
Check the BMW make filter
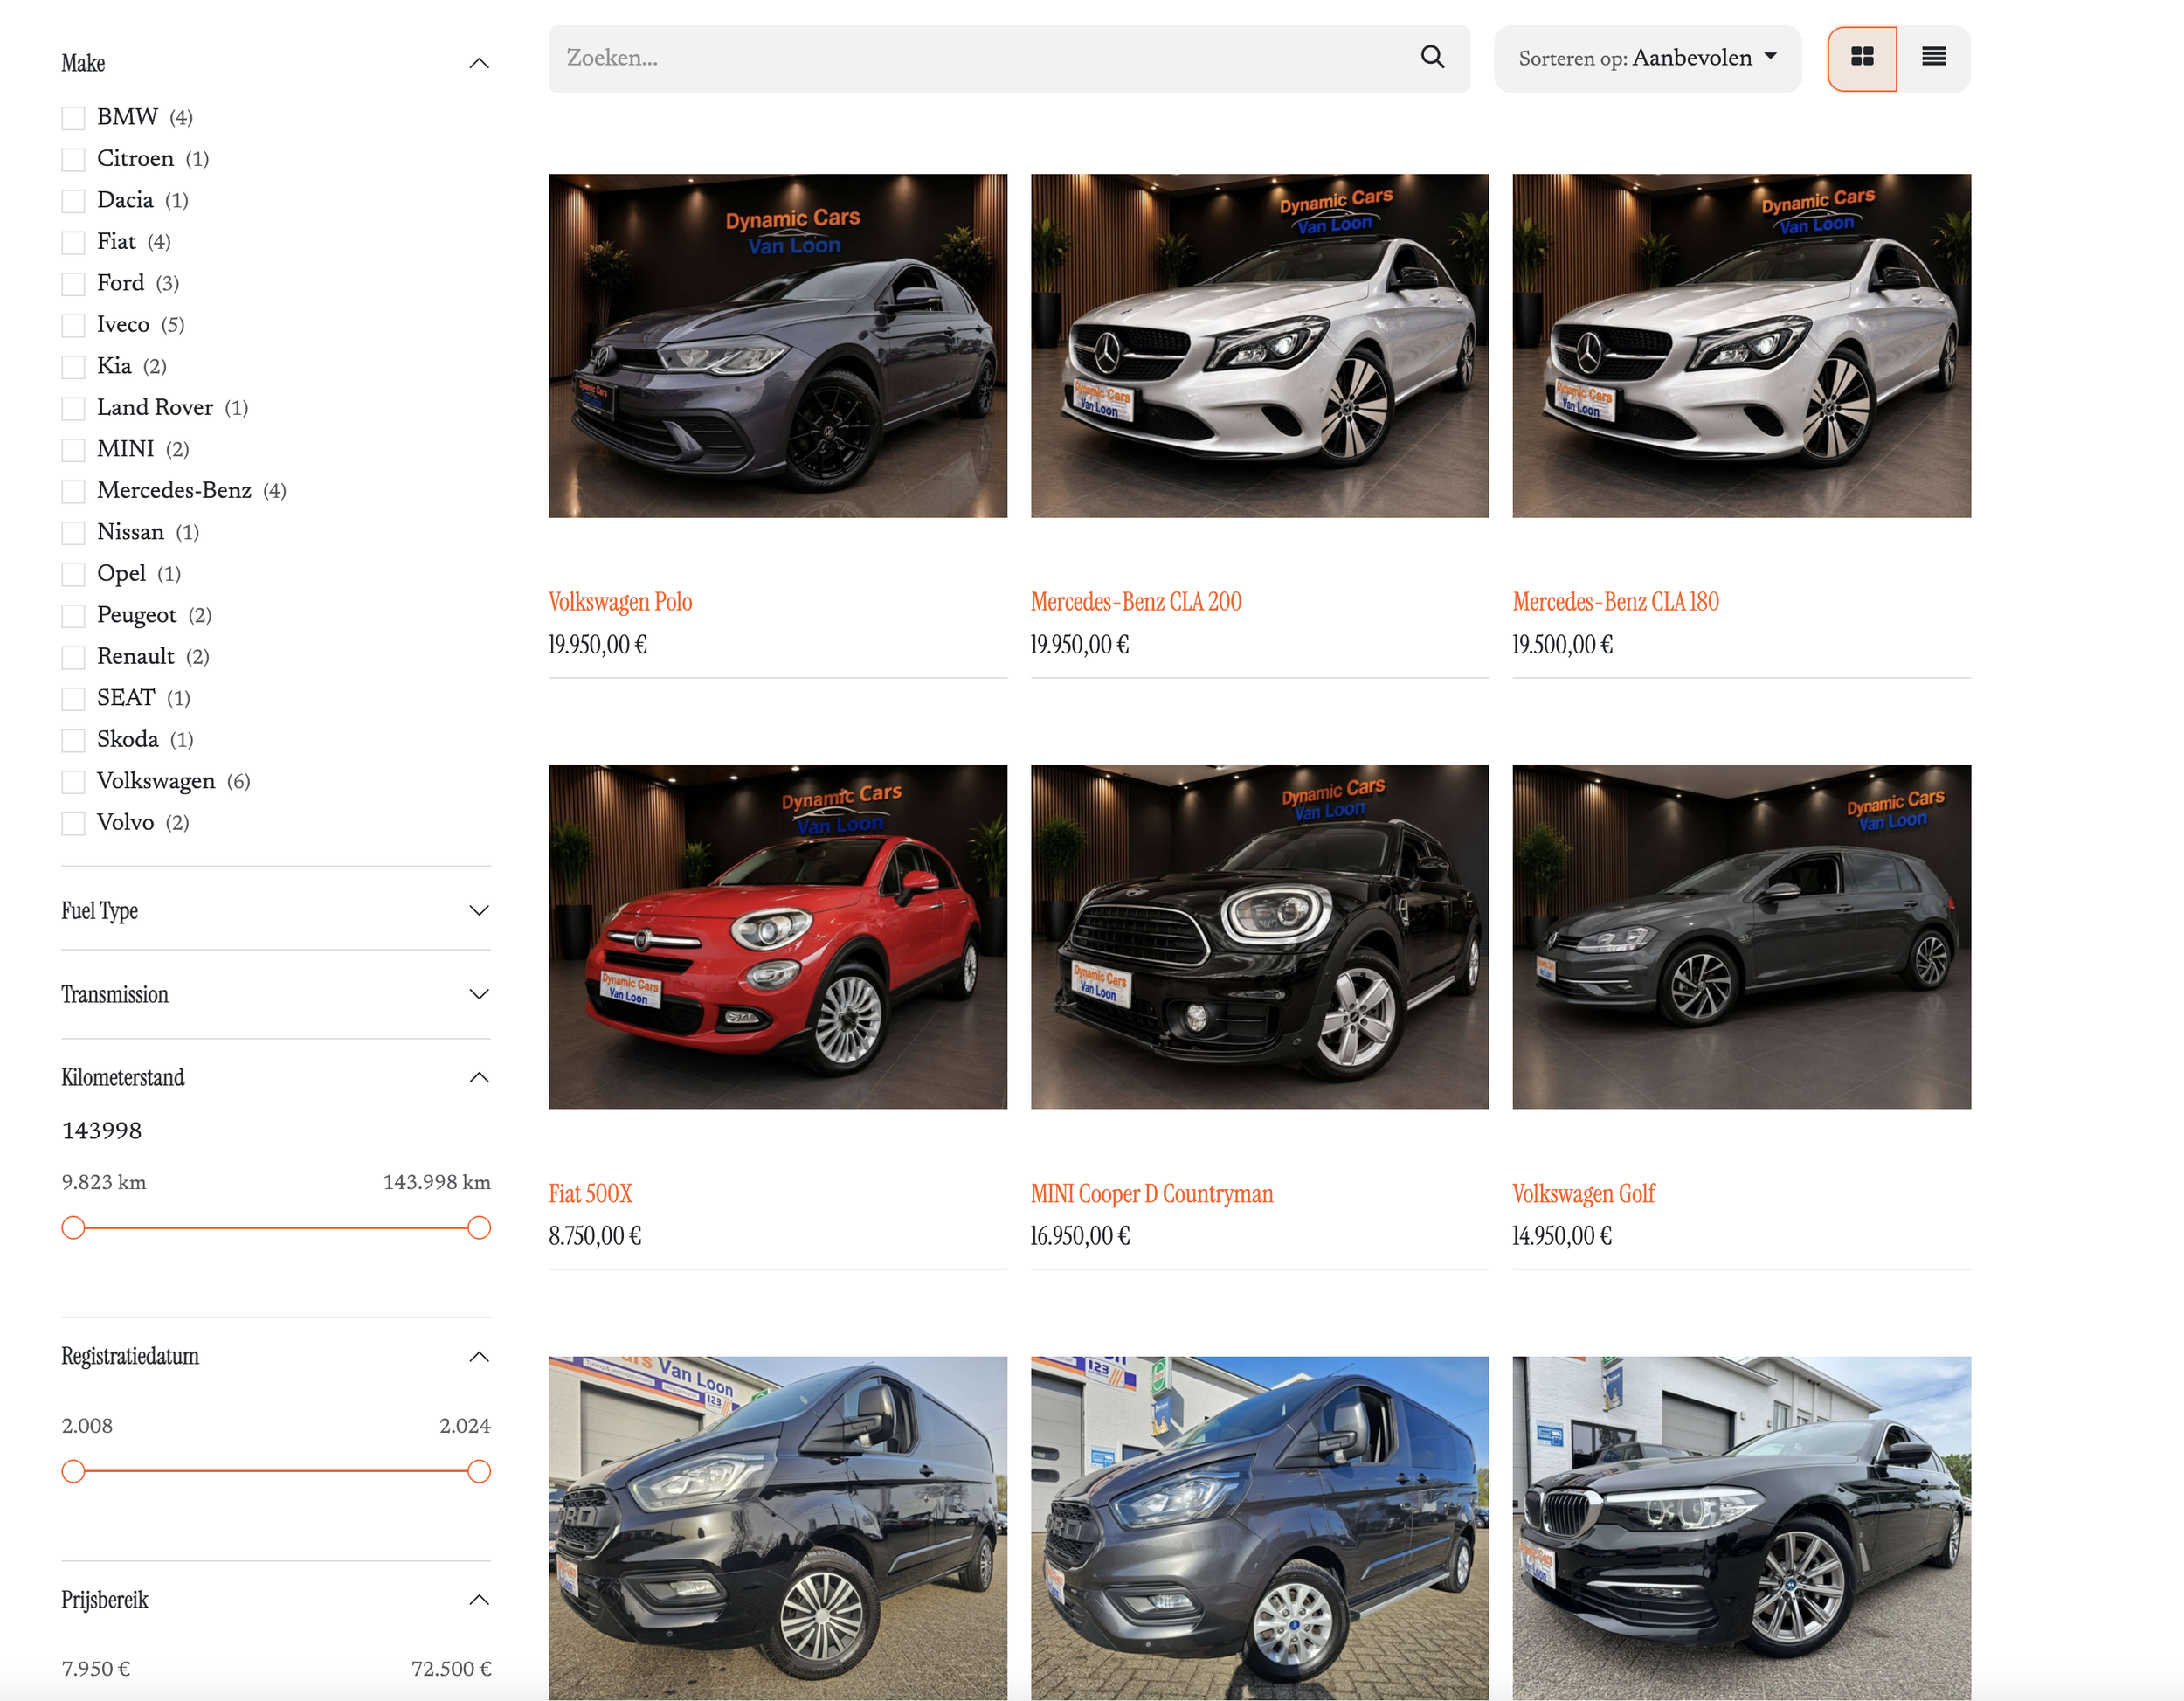[x=73, y=118]
